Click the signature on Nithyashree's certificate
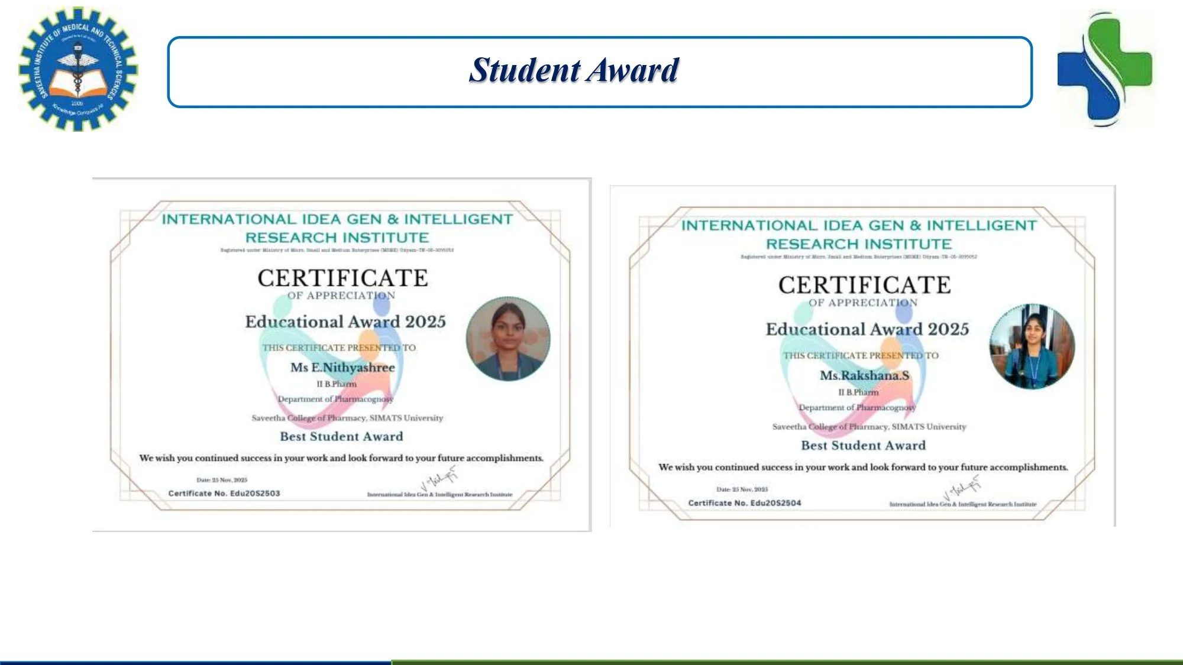Viewport: 1183px width, 665px height. tap(438, 478)
